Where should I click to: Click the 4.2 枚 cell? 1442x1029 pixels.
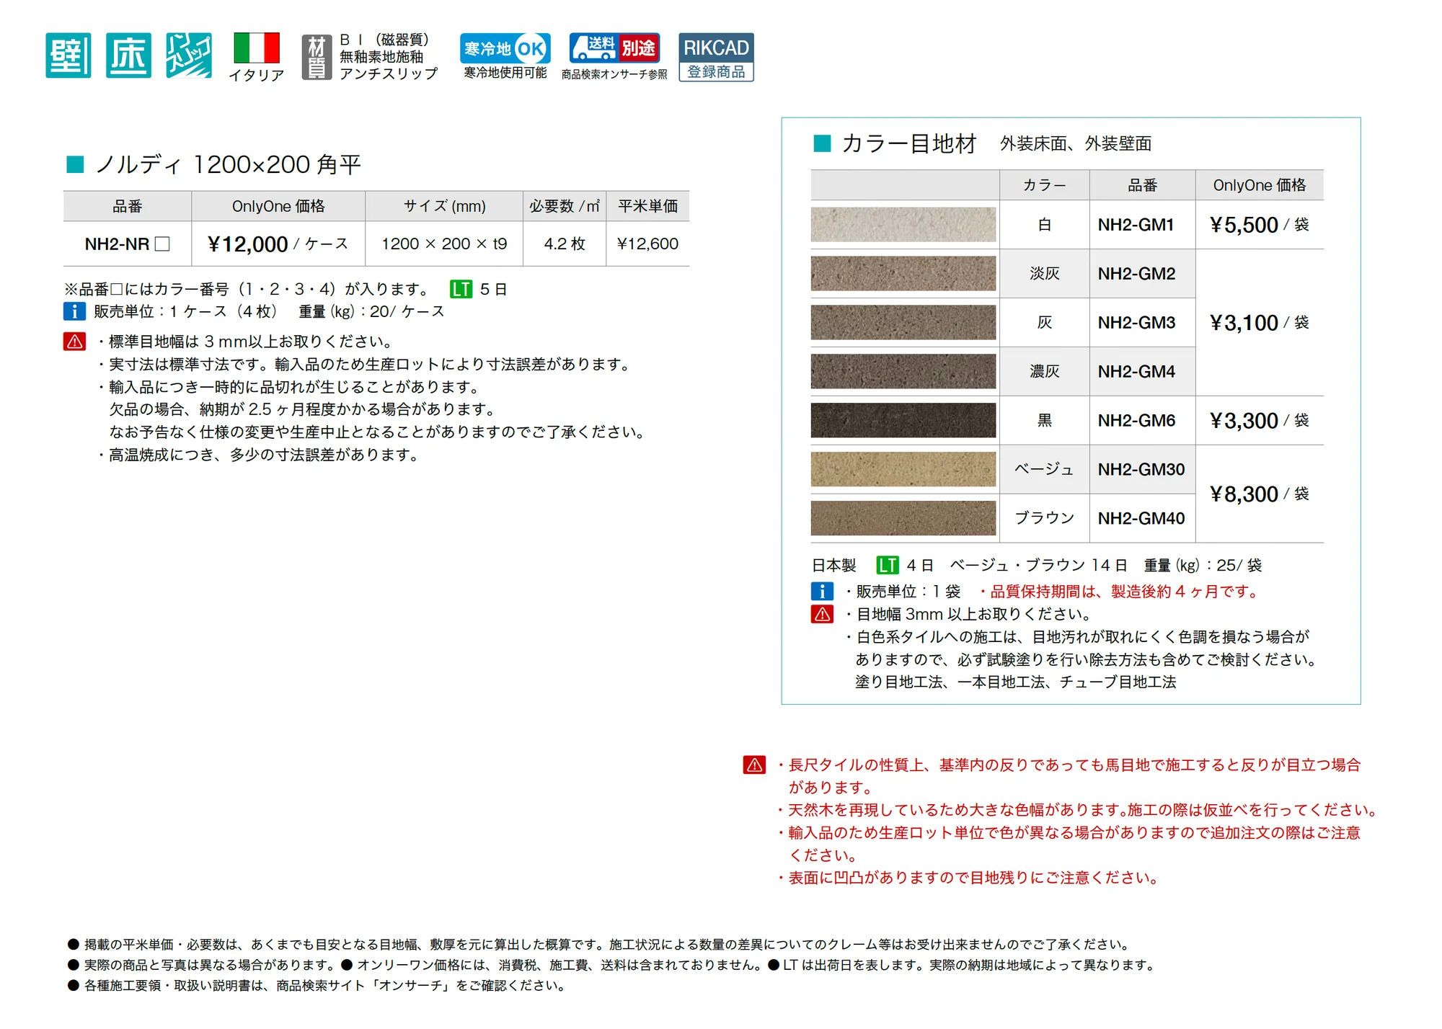coord(565,244)
